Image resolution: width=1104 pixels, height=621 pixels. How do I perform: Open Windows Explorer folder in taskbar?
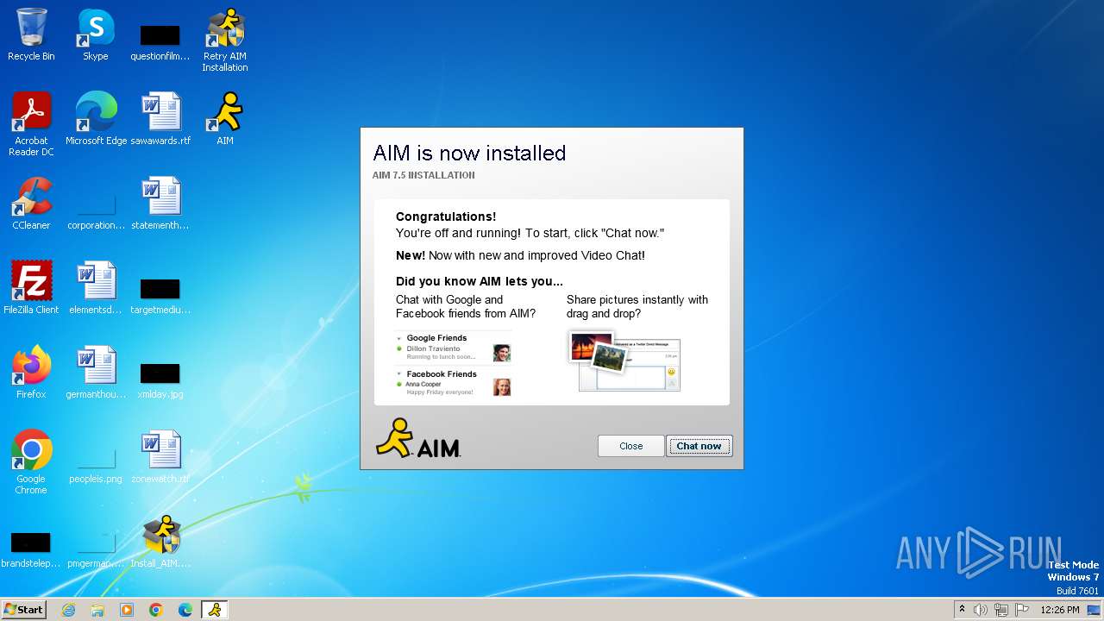coord(97,610)
